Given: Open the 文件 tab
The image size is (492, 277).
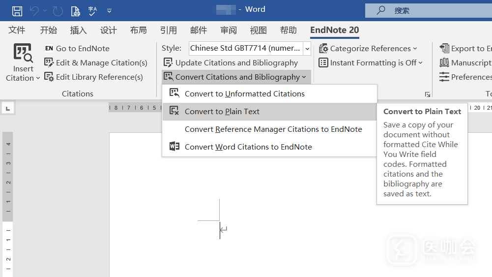Looking at the screenshot, I should [x=17, y=31].
